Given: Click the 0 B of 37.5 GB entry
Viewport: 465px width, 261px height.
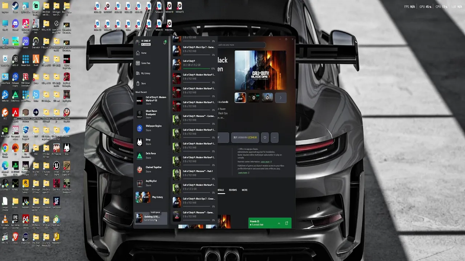Looking at the screenshot, I should 194,188.
